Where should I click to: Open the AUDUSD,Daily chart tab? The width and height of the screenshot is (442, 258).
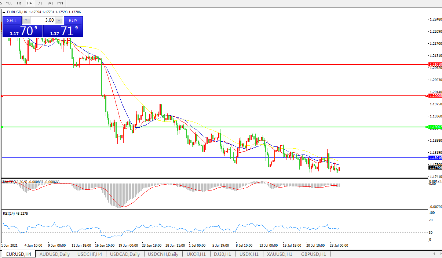click(54, 254)
